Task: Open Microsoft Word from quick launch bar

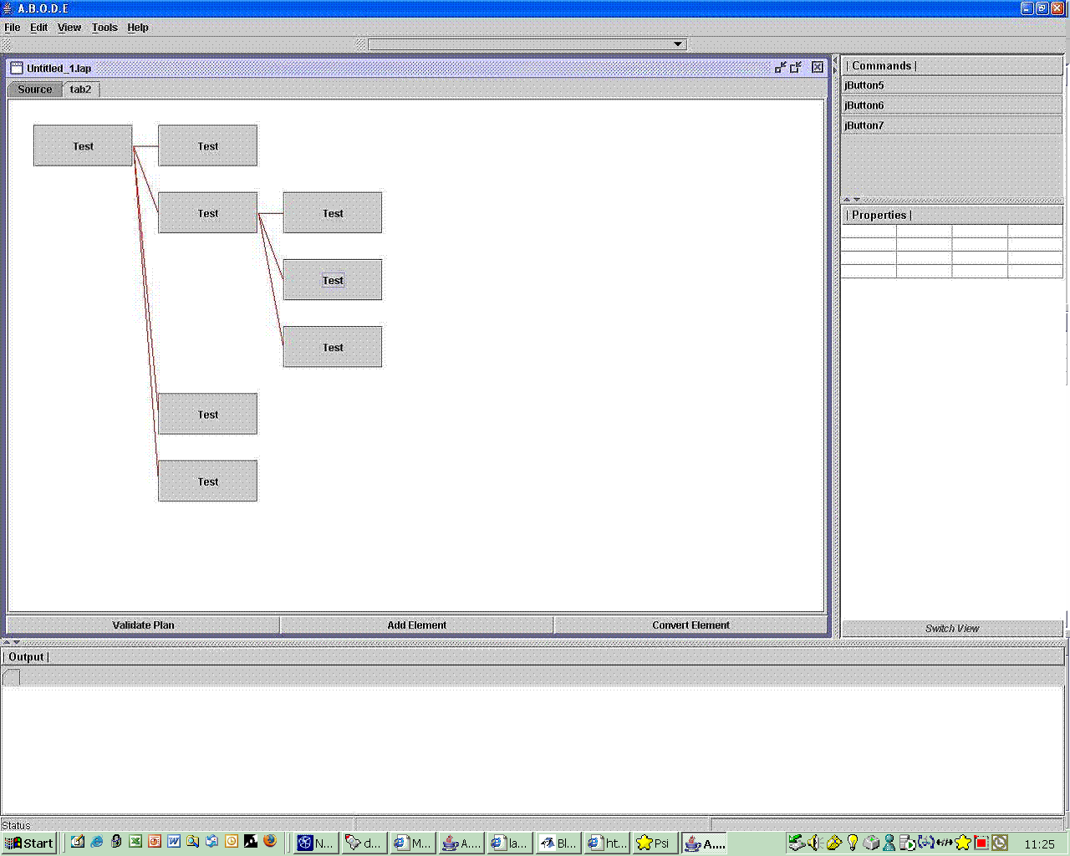Action: (174, 842)
